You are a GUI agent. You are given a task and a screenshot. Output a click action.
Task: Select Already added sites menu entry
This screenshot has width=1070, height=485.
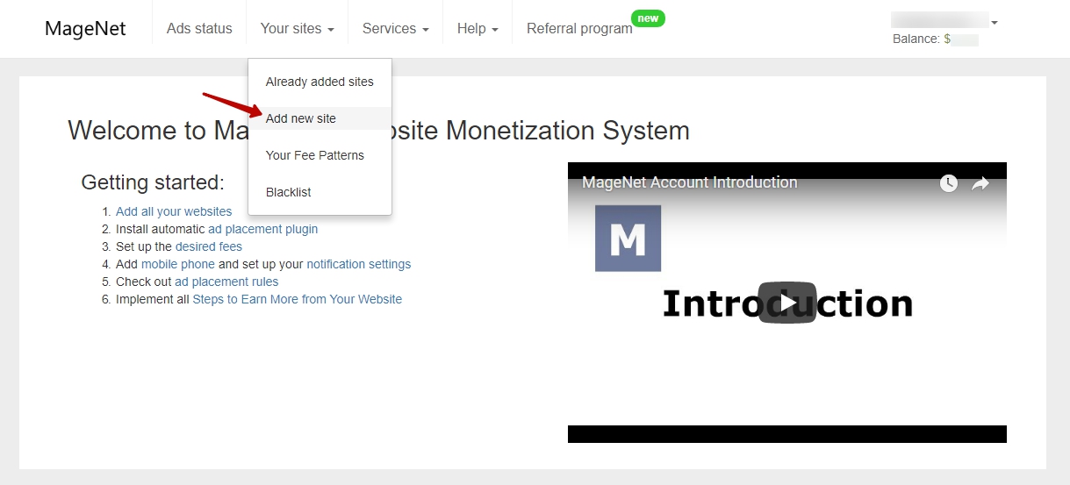tap(320, 82)
